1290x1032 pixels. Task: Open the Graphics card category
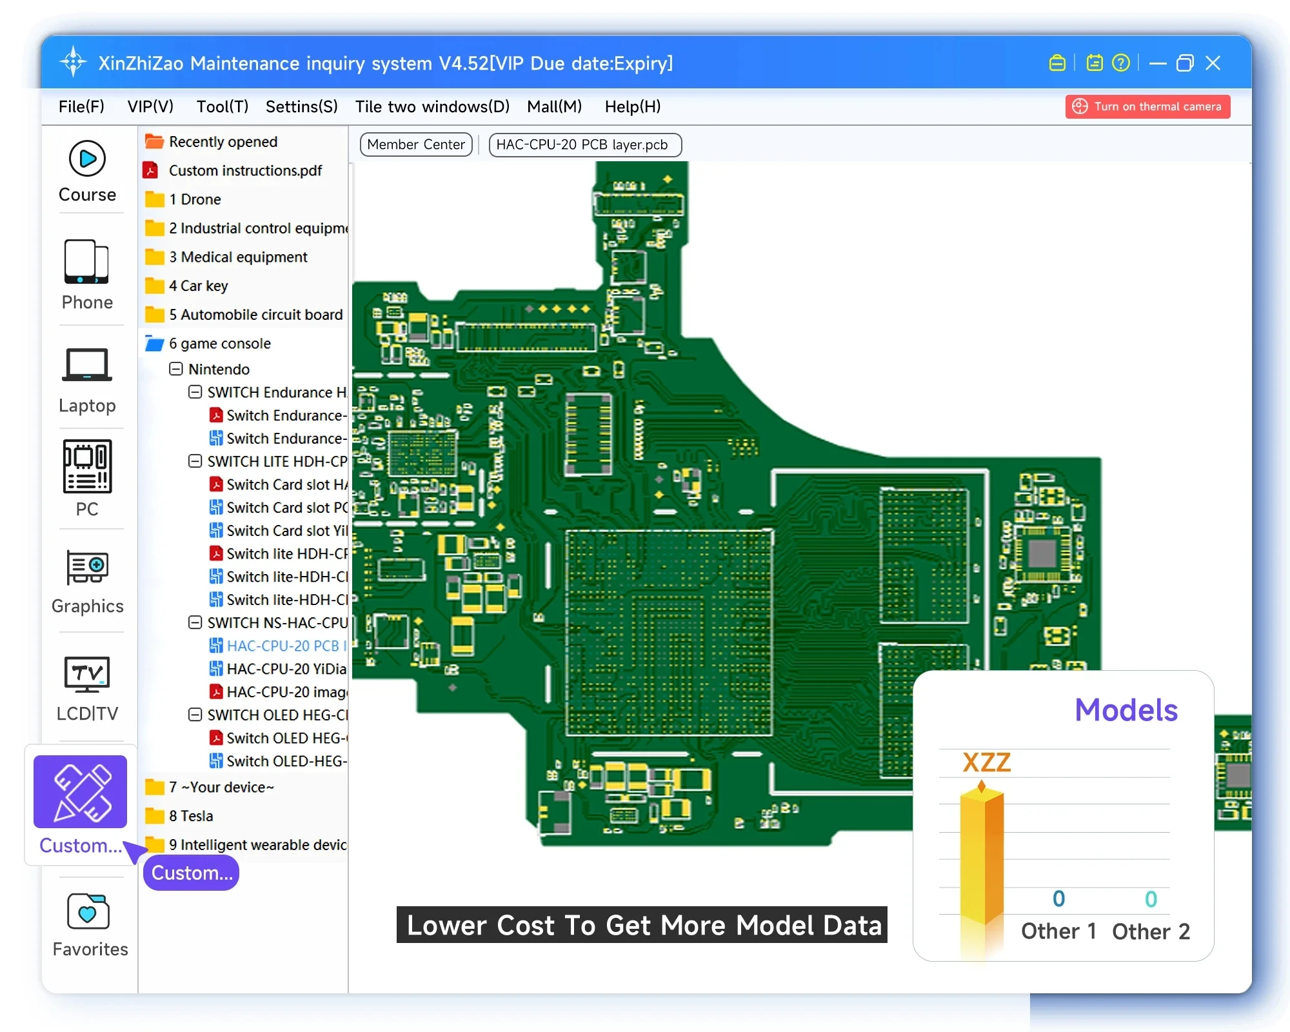click(x=87, y=568)
